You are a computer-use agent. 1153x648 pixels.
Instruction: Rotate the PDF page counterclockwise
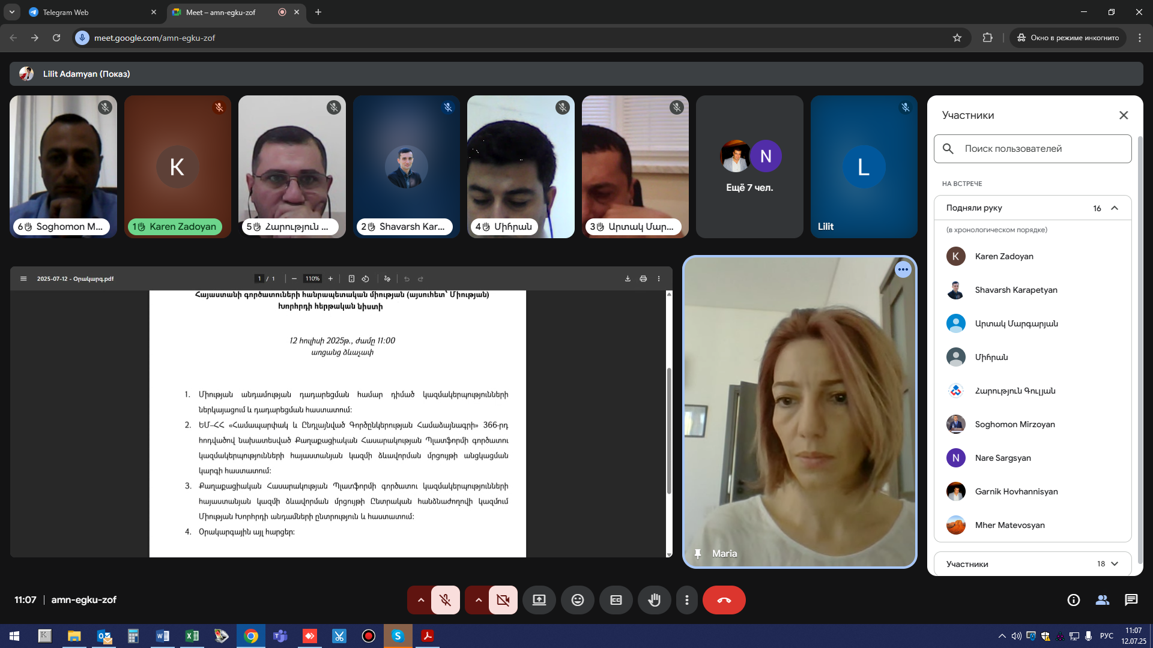pyautogui.click(x=365, y=279)
